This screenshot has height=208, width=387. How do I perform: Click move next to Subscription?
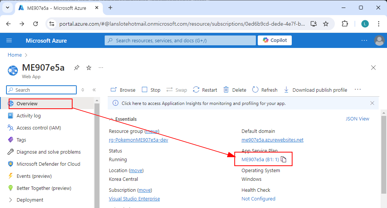[145, 190]
